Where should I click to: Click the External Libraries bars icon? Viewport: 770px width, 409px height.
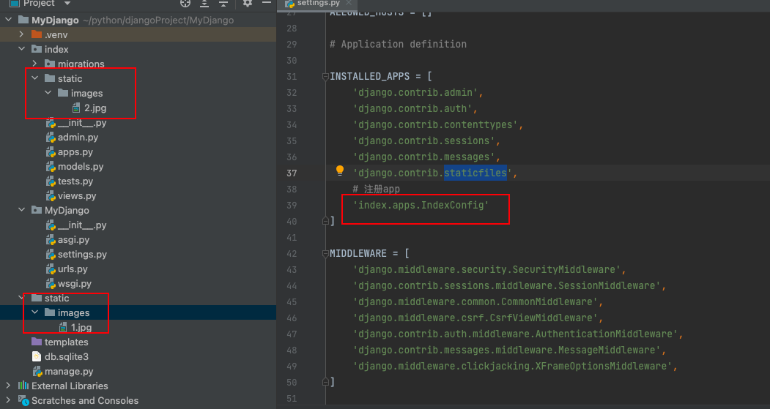pyautogui.click(x=23, y=386)
